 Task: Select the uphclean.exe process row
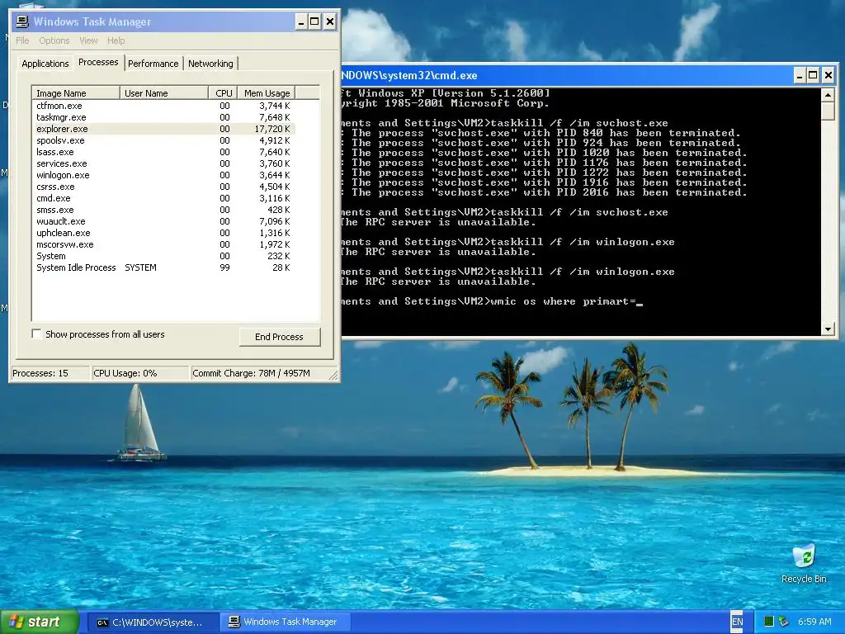164,233
